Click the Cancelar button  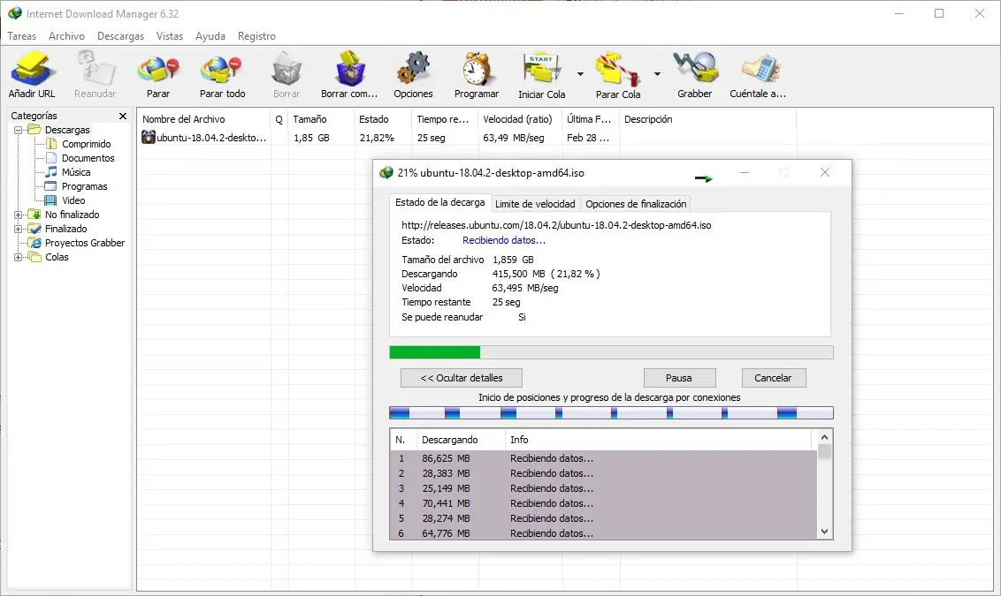[773, 378]
